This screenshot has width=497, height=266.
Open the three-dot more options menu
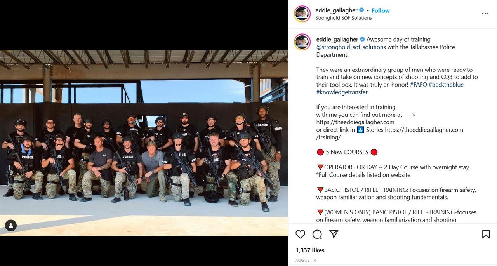pos(485,14)
